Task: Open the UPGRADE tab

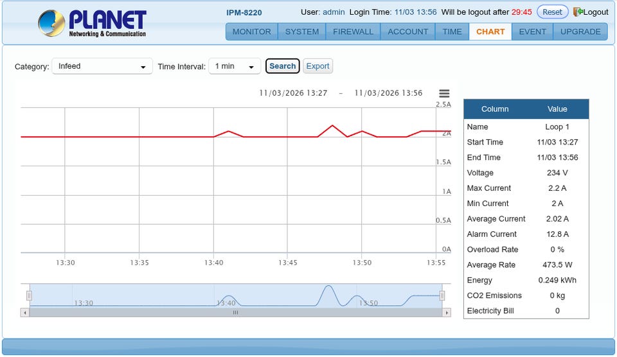Action: coord(580,32)
